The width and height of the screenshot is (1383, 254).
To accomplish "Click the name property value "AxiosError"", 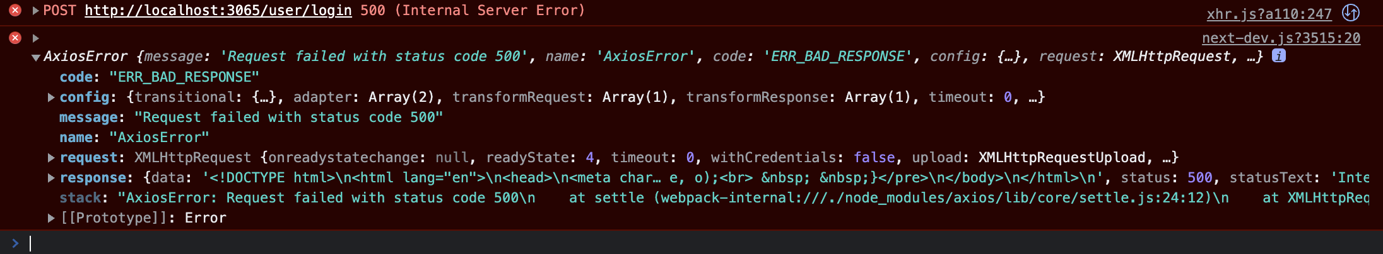I will coord(159,137).
